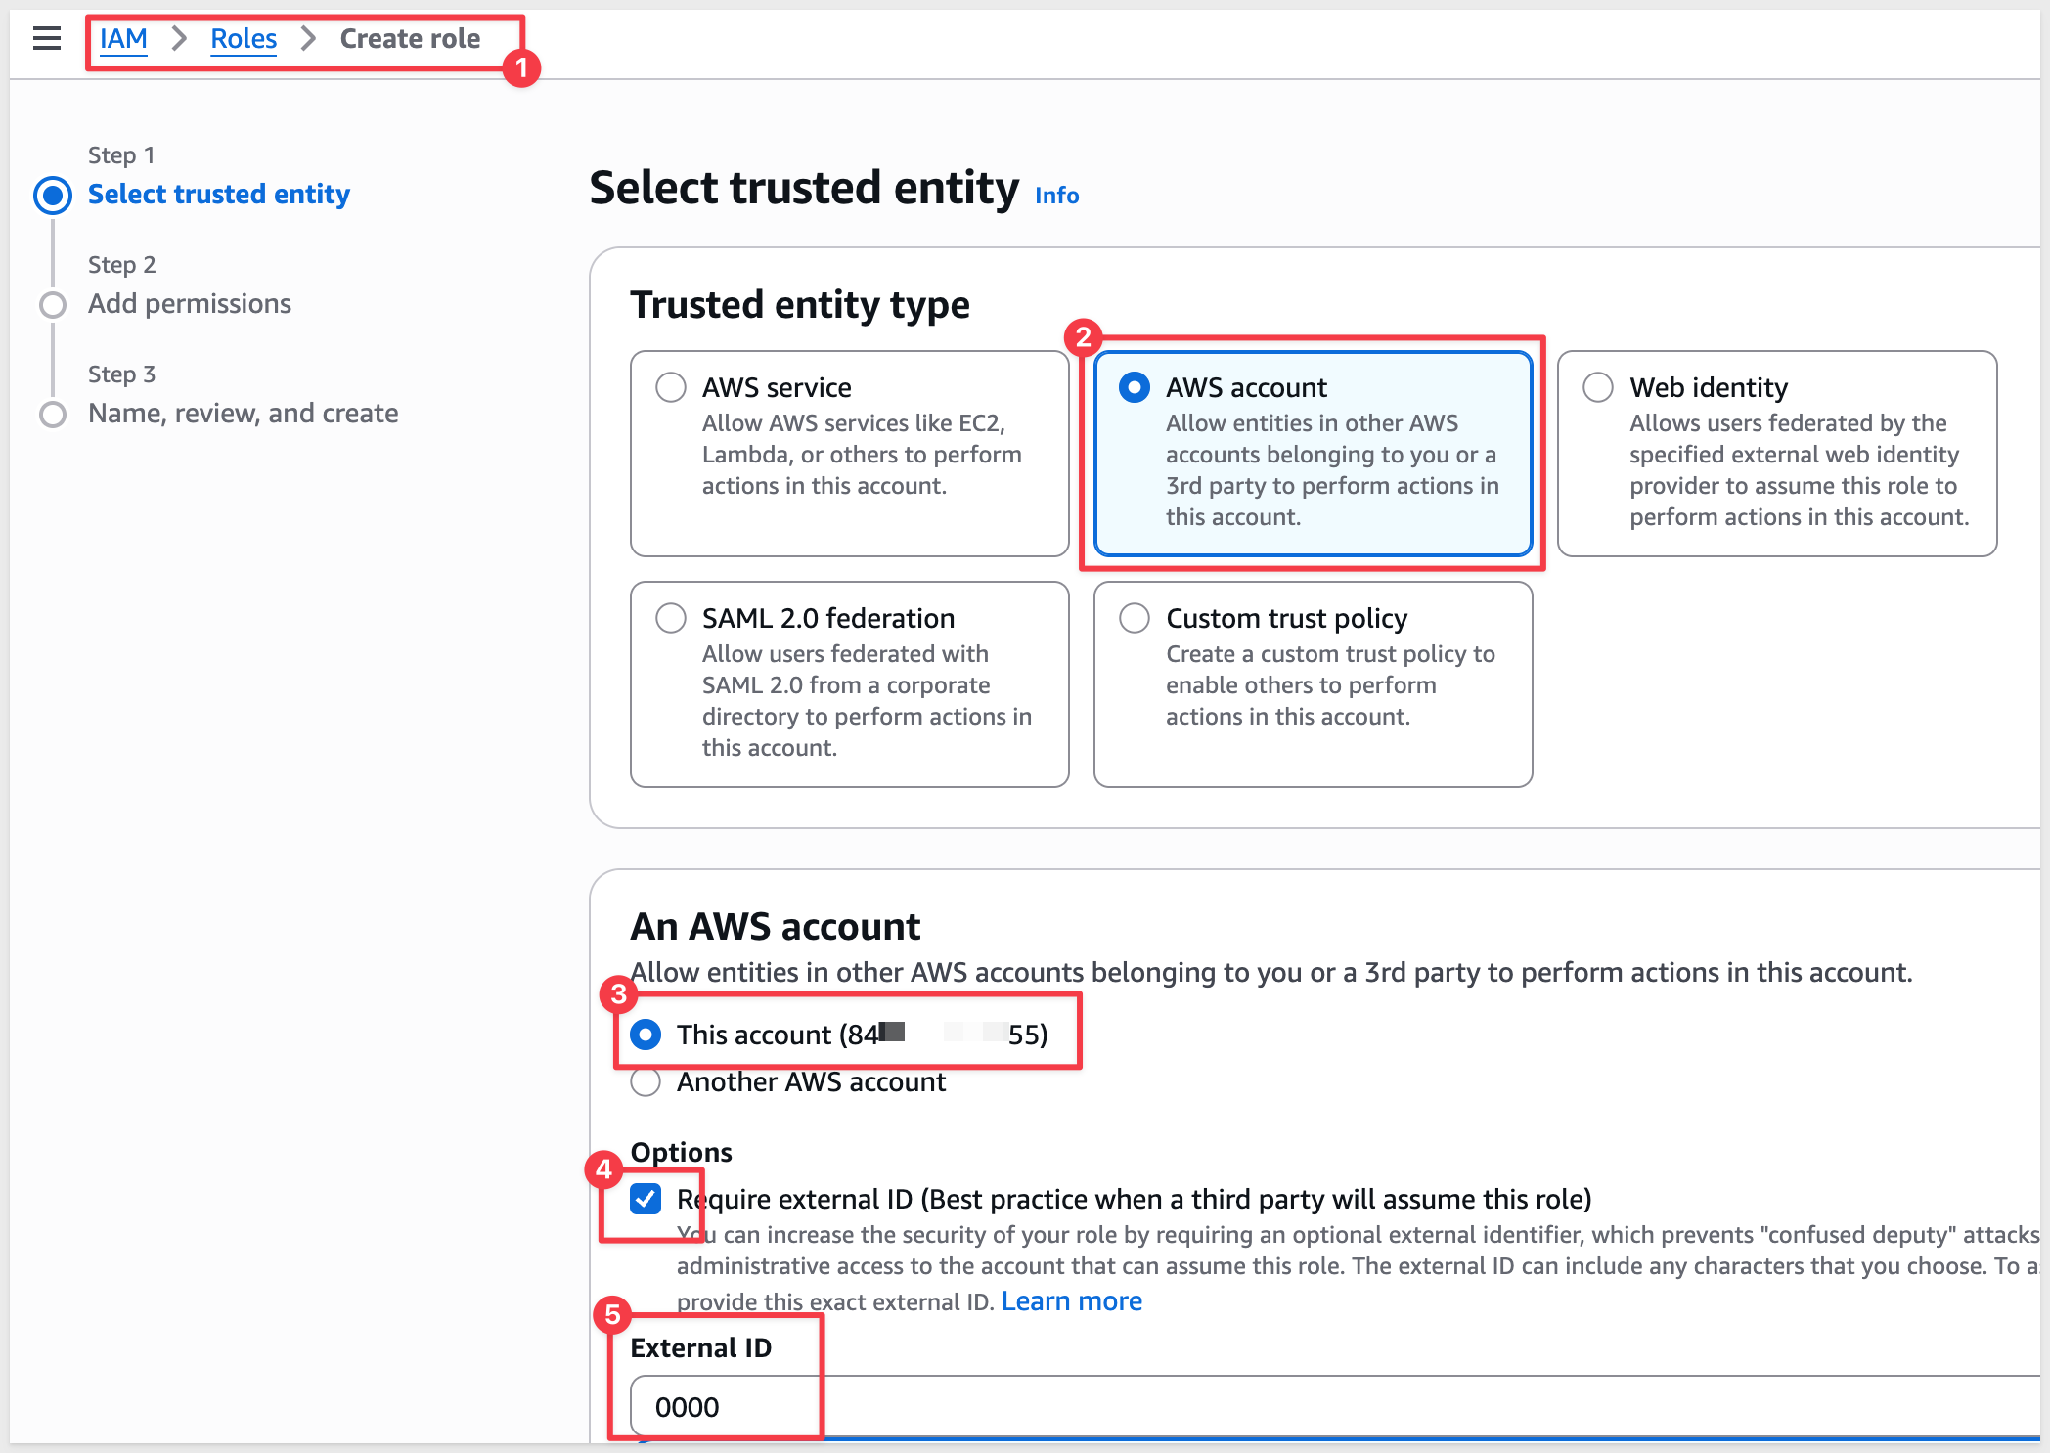Go to Step 3 Name, review, and create

[x=243, y=414]
